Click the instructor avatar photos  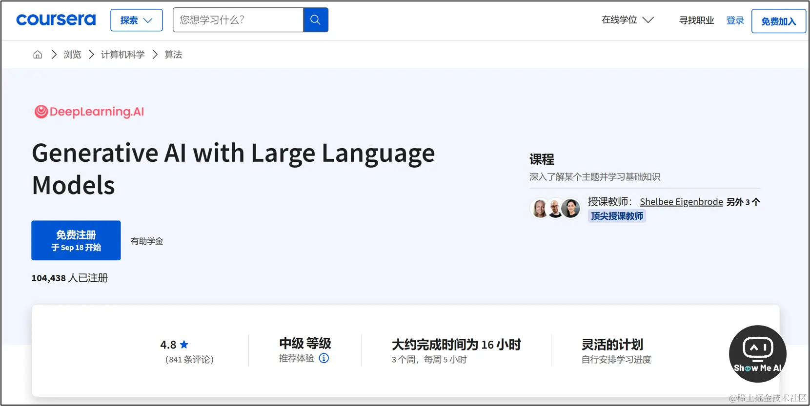point(555,209)
